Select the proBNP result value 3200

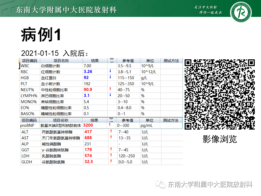click(88, 125)
